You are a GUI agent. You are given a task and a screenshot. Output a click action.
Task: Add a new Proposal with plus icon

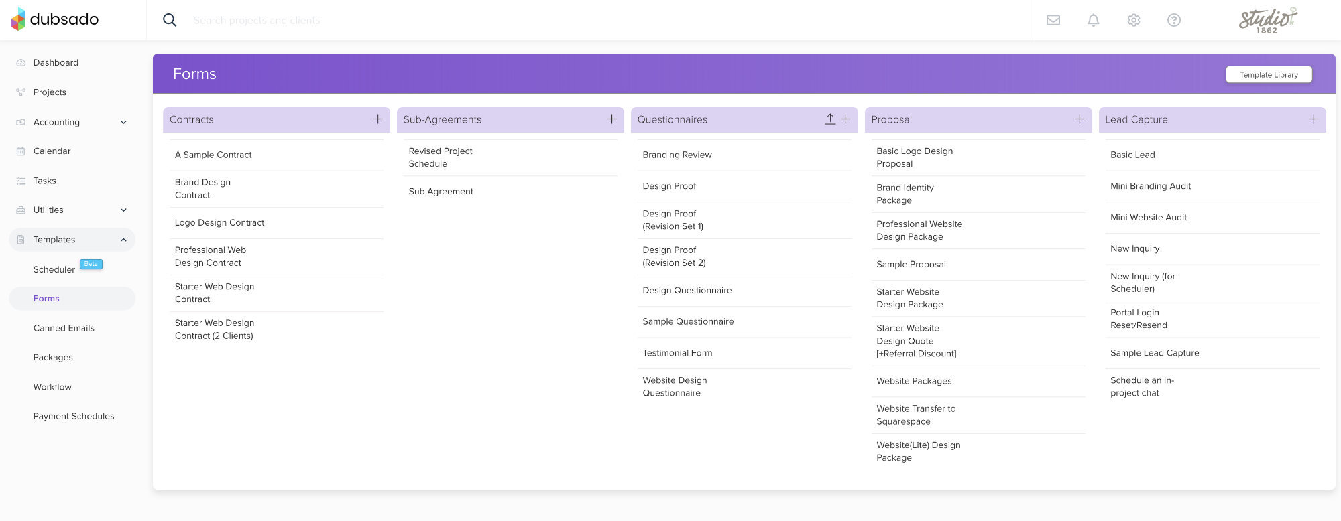click(x=1080, y=119)
